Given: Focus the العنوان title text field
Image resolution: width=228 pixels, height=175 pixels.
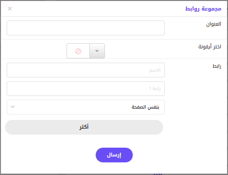Looking at the screenshot, I should 86,28.
